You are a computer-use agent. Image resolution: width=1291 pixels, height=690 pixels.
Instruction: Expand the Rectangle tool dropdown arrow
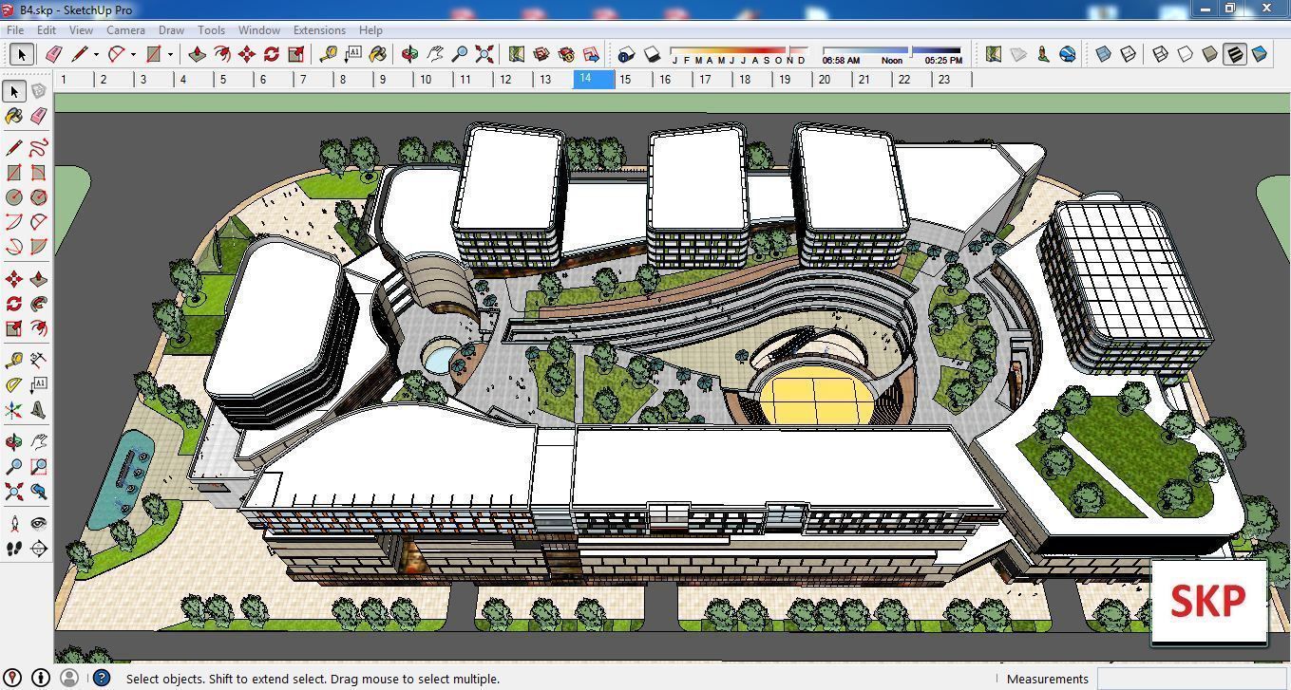tap(170, 54)
